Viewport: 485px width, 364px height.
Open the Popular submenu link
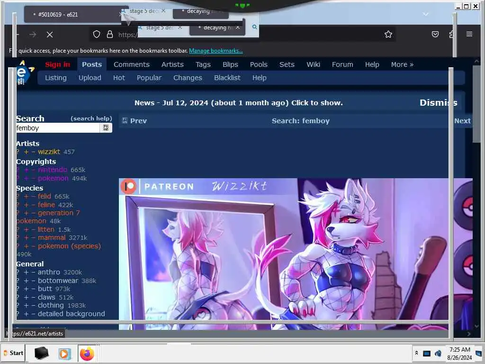tap(149, 78)
